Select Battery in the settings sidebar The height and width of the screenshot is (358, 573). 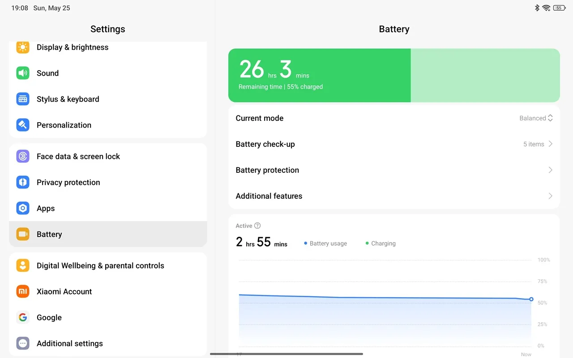107,234
